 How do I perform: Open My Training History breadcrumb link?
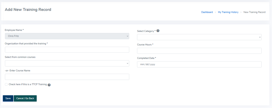[x=228, y=12]
